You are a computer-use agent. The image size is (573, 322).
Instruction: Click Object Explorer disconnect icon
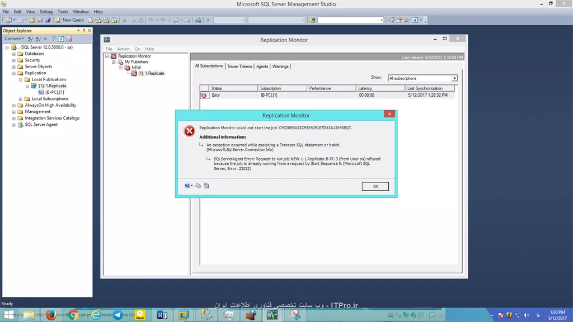(37, 39)
